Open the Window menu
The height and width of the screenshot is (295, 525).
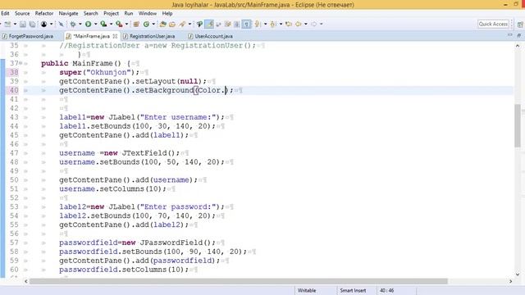click(x=148, y=13)
